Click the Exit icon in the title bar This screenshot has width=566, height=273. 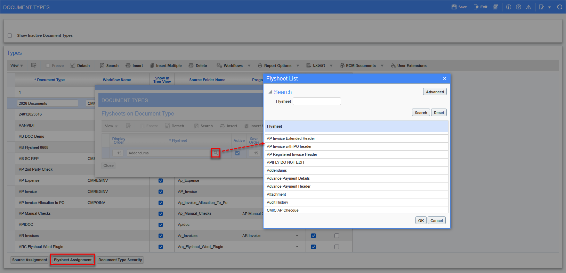click(476, 7)
